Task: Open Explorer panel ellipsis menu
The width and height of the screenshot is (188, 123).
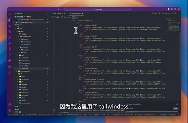Action: [47, 13]
